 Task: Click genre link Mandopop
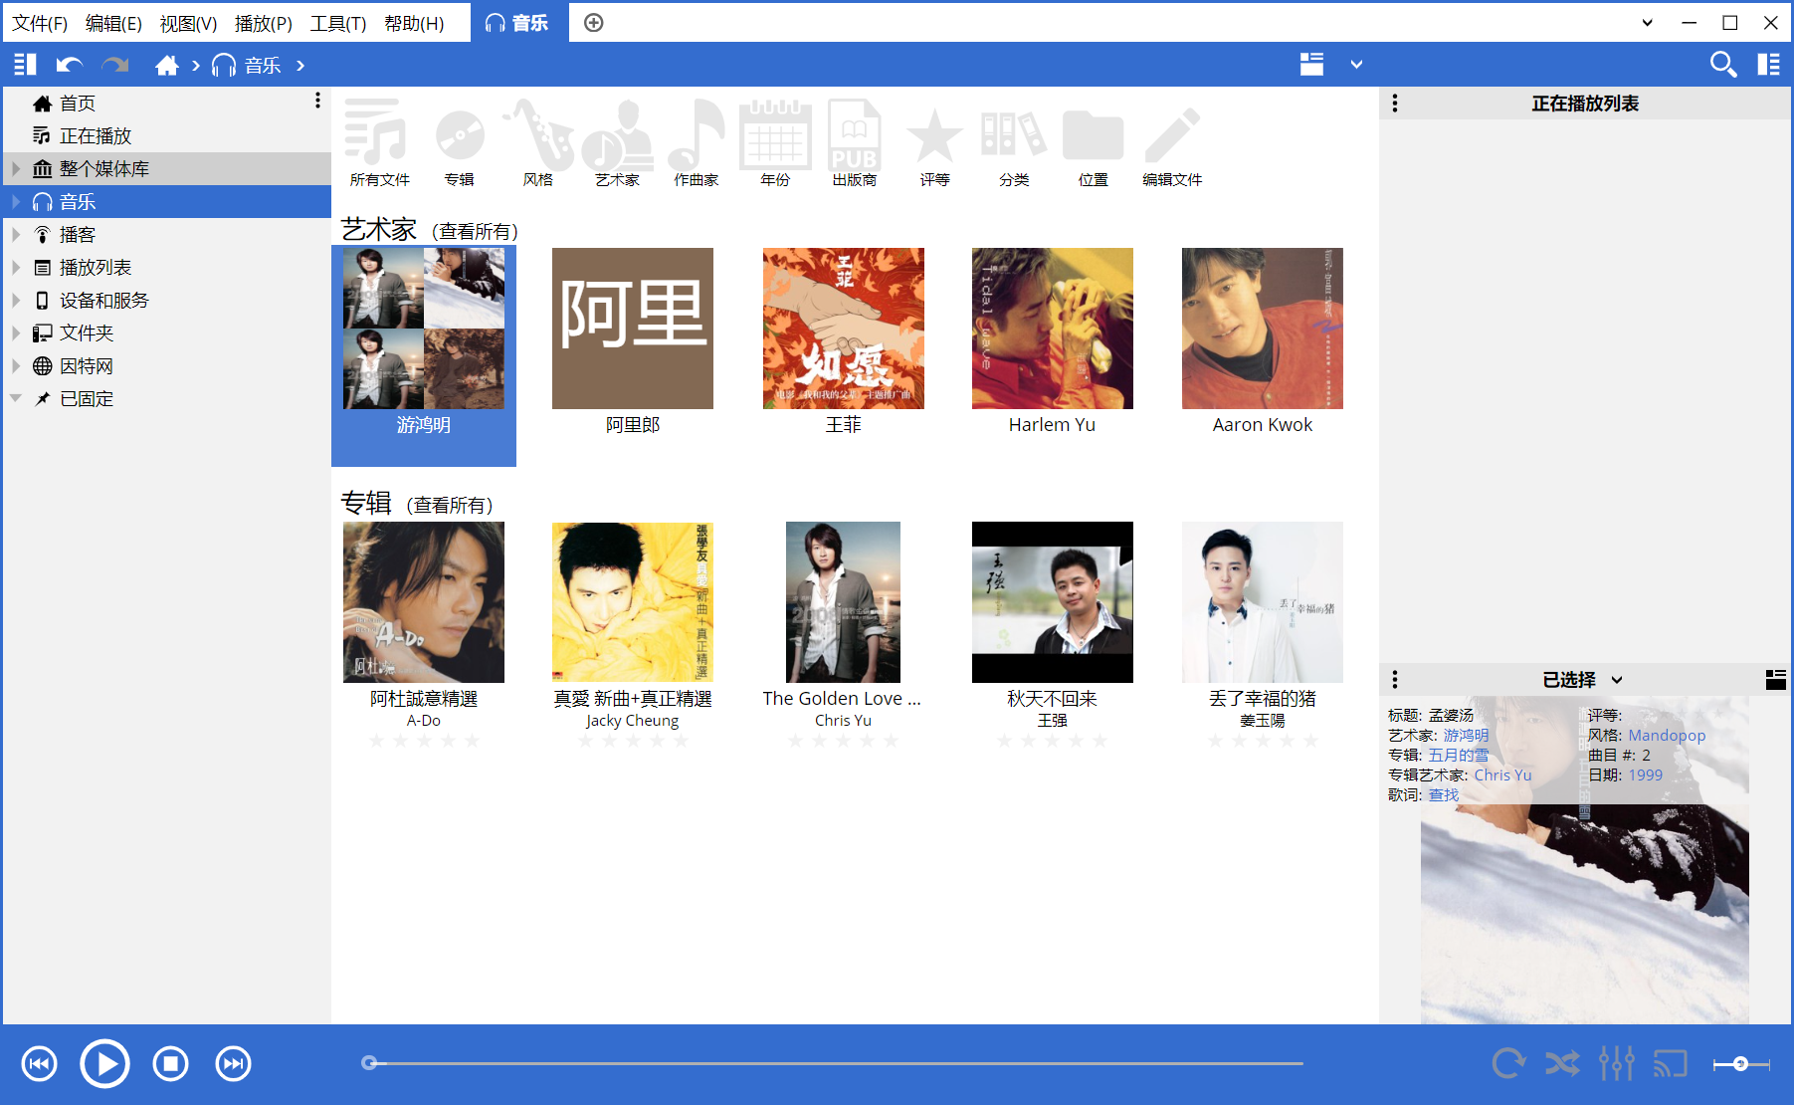pyautogui.click(x=1667, y=736)
